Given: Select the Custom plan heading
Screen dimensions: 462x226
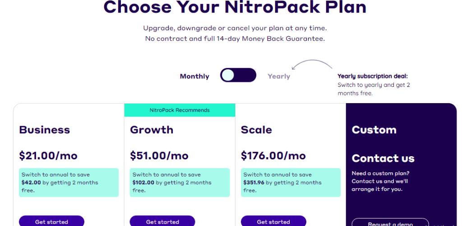Looking at the screenshot, I should tap(374, 130).
